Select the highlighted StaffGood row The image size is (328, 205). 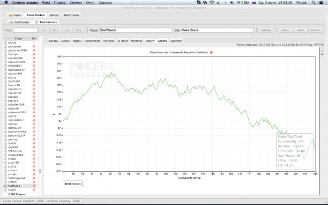click(x=20, y=186)
